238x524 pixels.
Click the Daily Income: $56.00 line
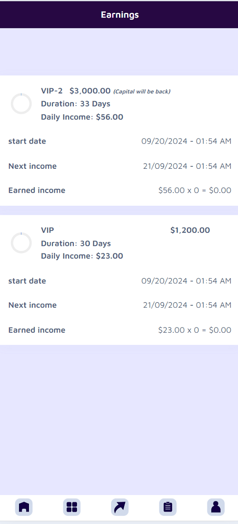pyautogui.click(x=82, y=117)
